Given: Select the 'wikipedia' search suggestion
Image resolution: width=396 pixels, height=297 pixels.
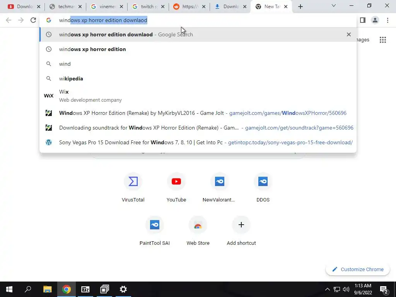Looking at the screenshot, I should tap(198, 79).
